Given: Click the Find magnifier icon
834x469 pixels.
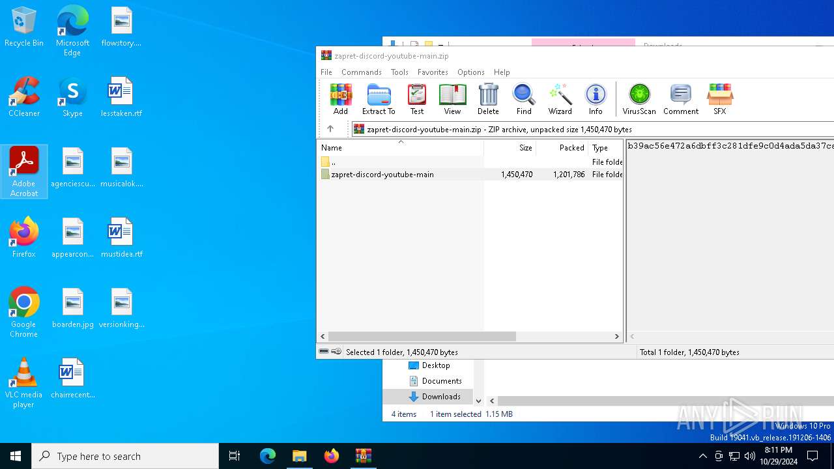Looking at the screenshot, I should [524, 99].
